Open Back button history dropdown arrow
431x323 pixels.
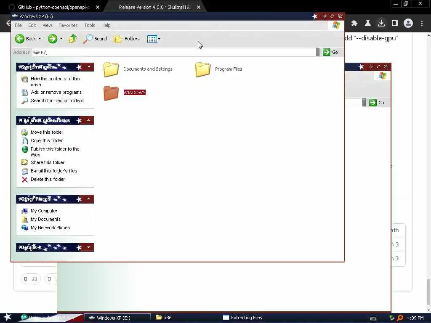click(x=40, y=39)
